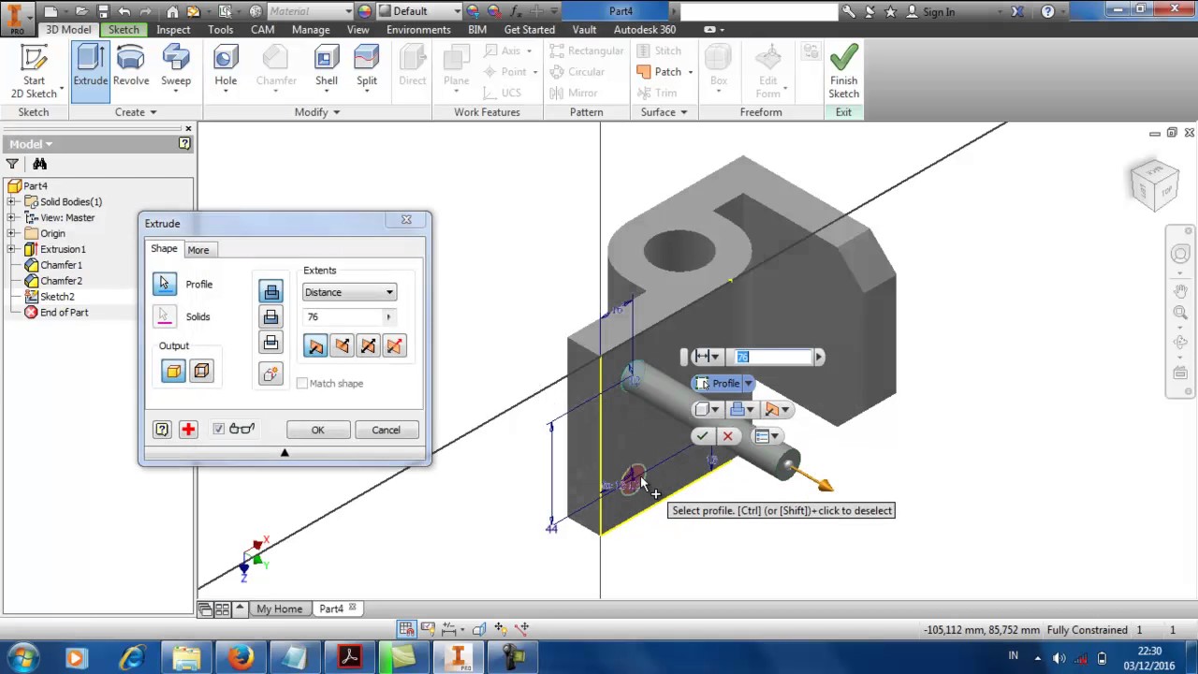Click the Windows Start button

[22, 657]
